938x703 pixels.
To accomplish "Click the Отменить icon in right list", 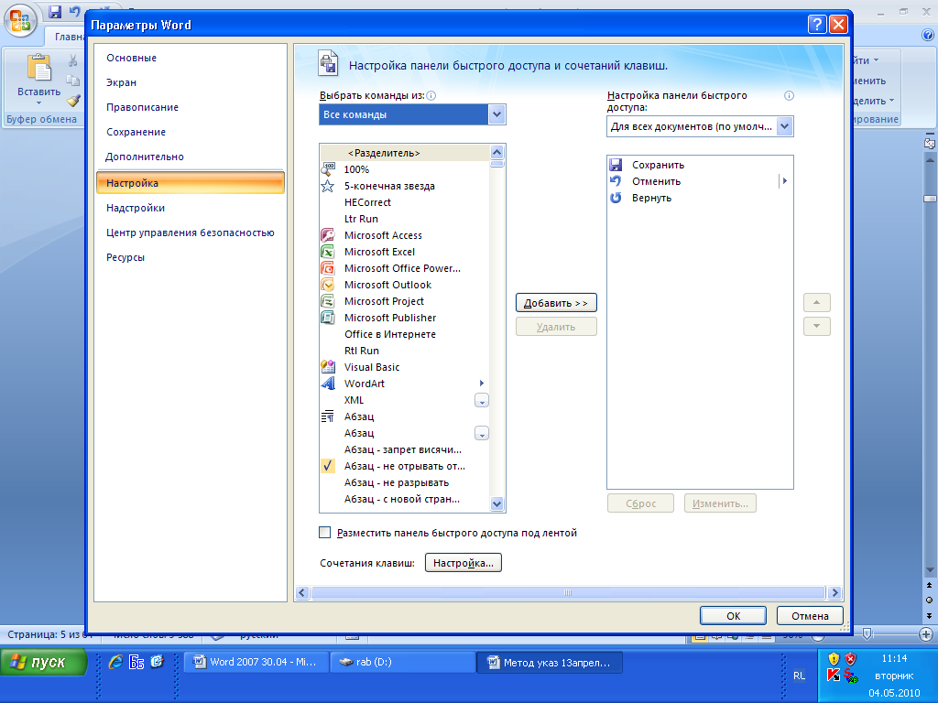I will [616, 181].
